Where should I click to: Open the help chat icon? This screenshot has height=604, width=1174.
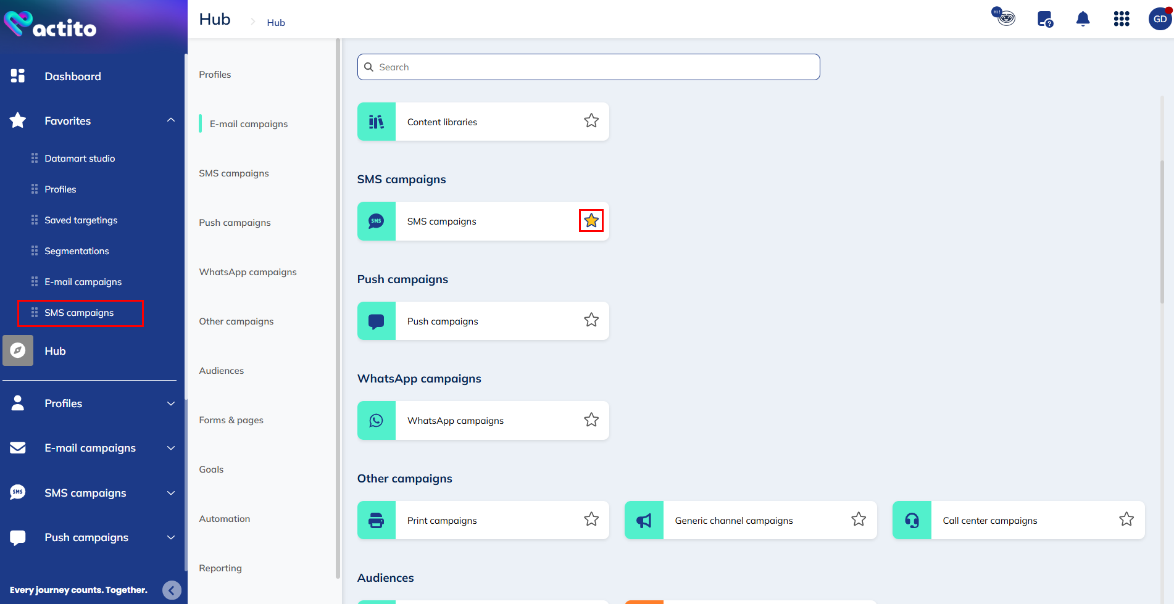pos(1044,19)
